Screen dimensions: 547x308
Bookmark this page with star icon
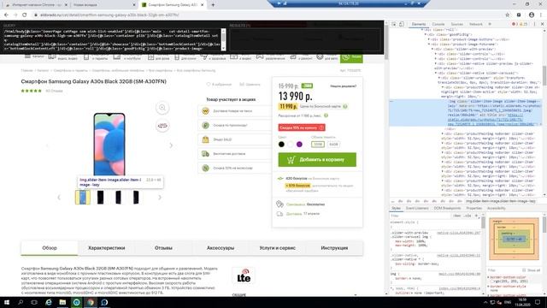(x=508, y=15)
